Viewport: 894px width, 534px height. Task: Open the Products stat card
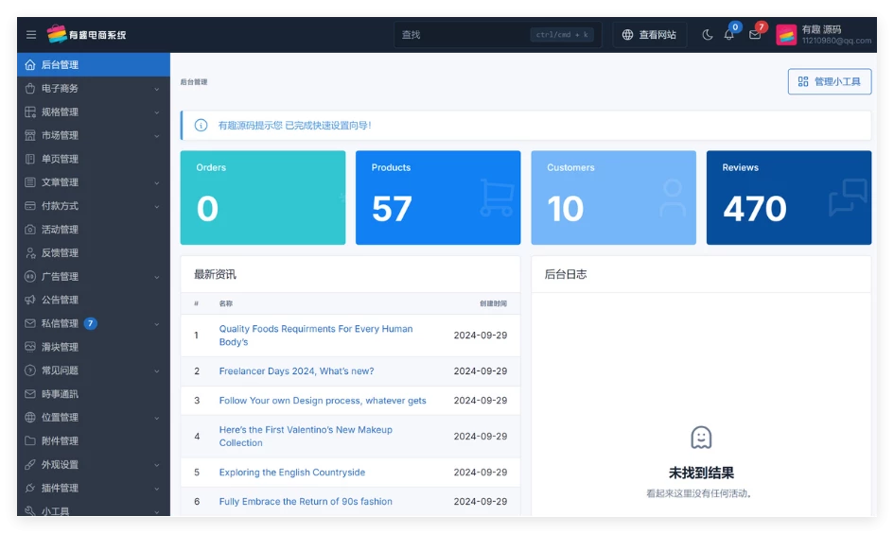click(x=437, y=198)
